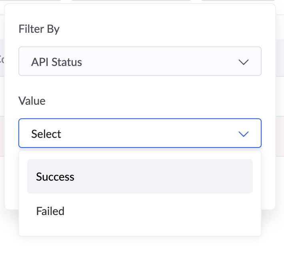
Task: Expand the API Status combo box
Action: (140, 62)
